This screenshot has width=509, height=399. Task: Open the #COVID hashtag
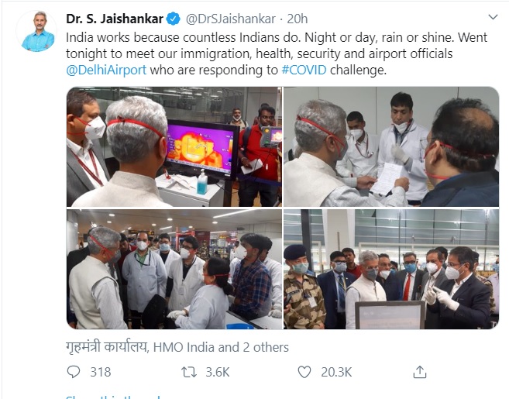click(304, 71)
